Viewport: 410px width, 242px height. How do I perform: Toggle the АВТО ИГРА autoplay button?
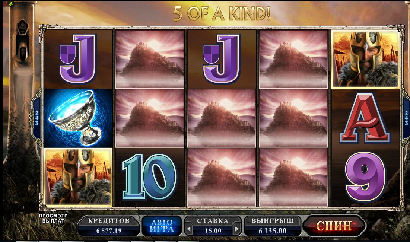point(161,226)
